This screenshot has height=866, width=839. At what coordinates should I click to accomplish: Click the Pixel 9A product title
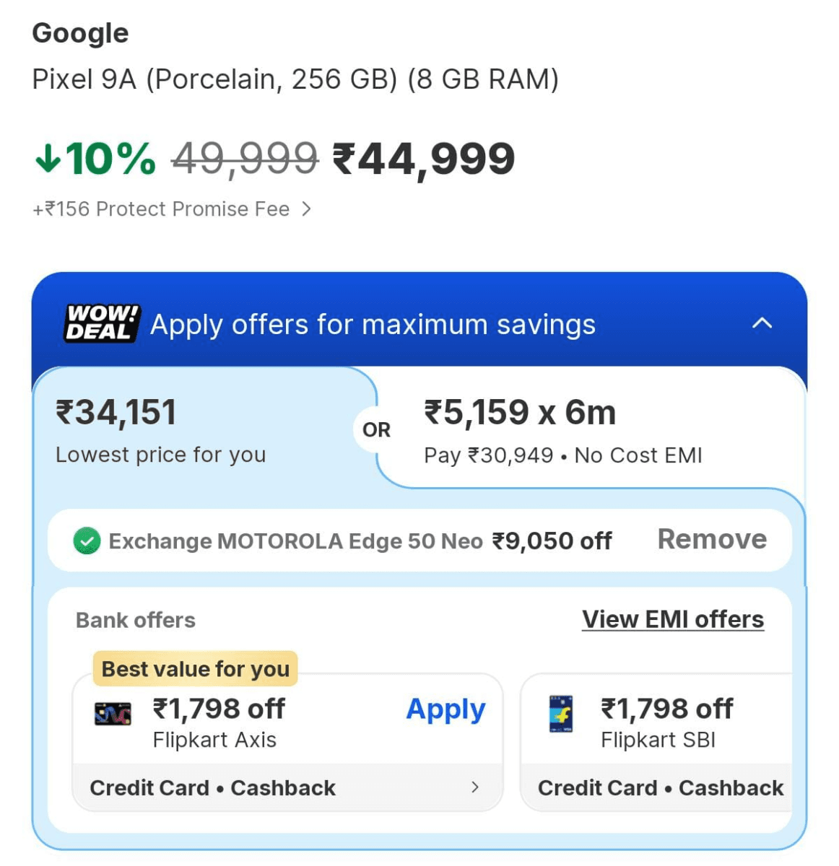pos(295,79)
